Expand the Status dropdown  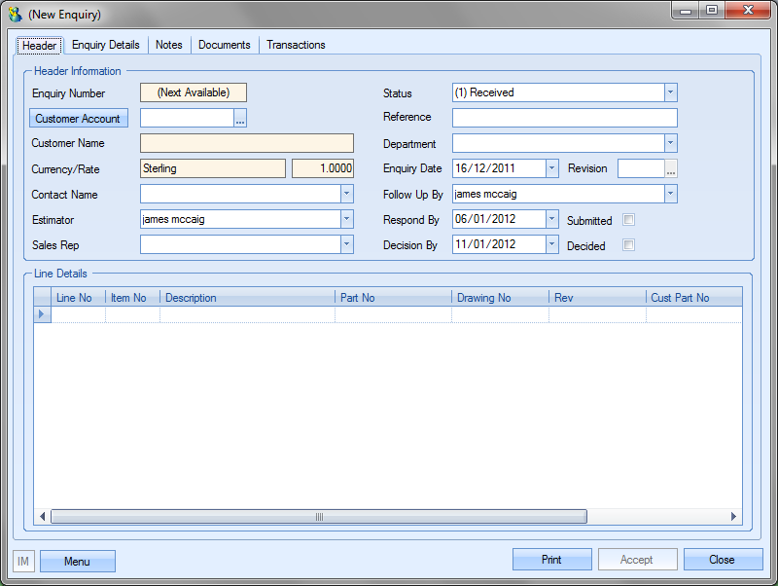point(670,92)
